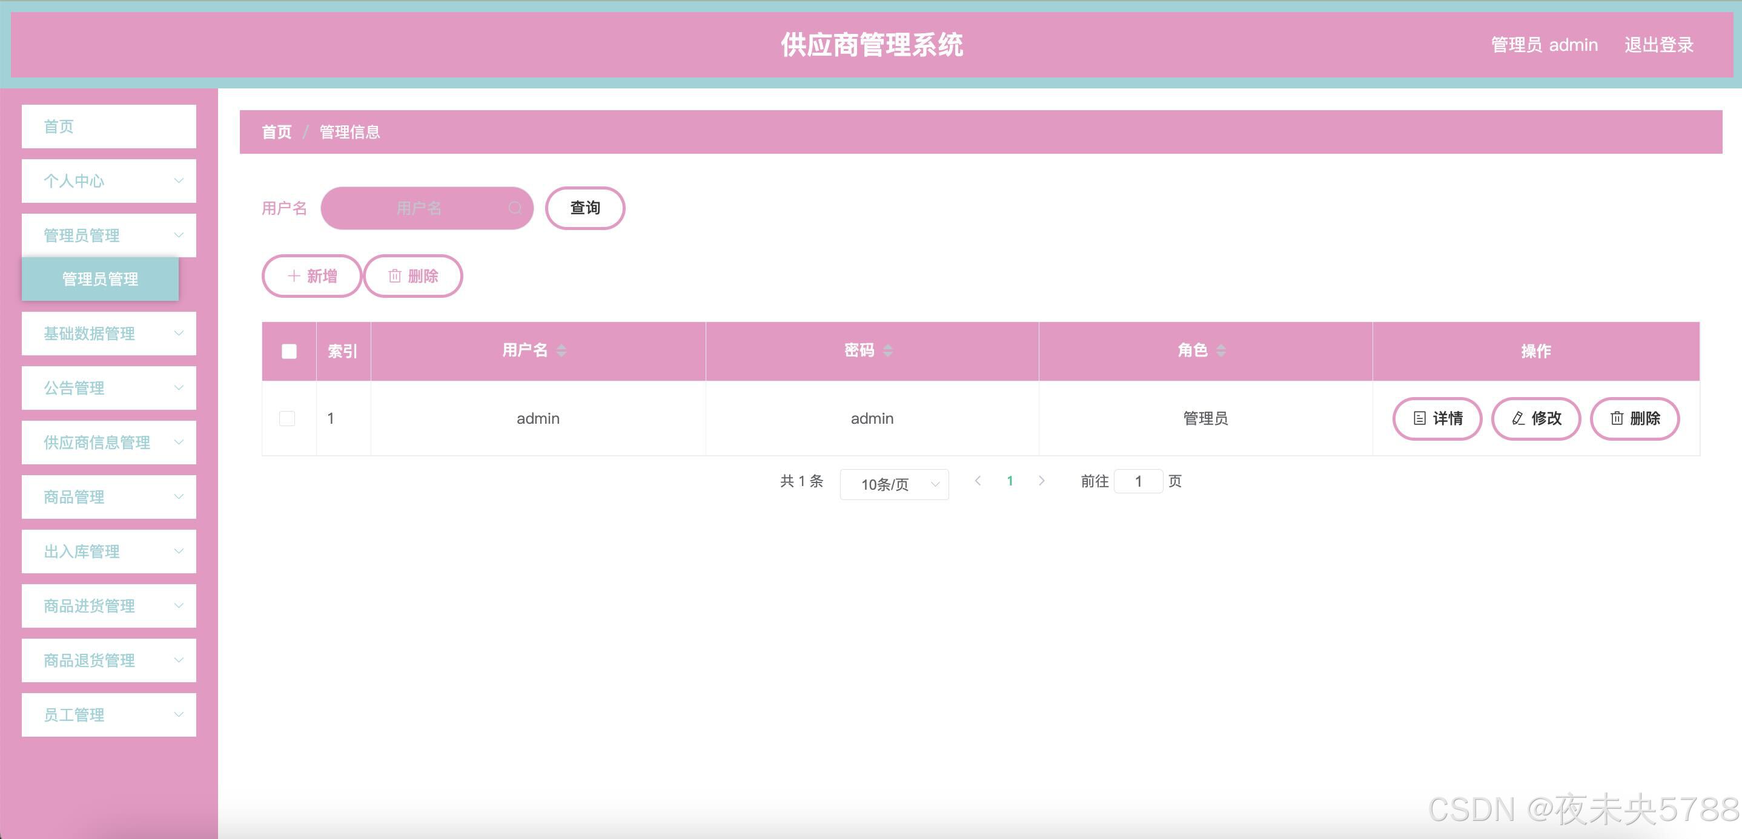
Task: Expand the 基础数据管理 sidebar menu
Action: (109, 334)
